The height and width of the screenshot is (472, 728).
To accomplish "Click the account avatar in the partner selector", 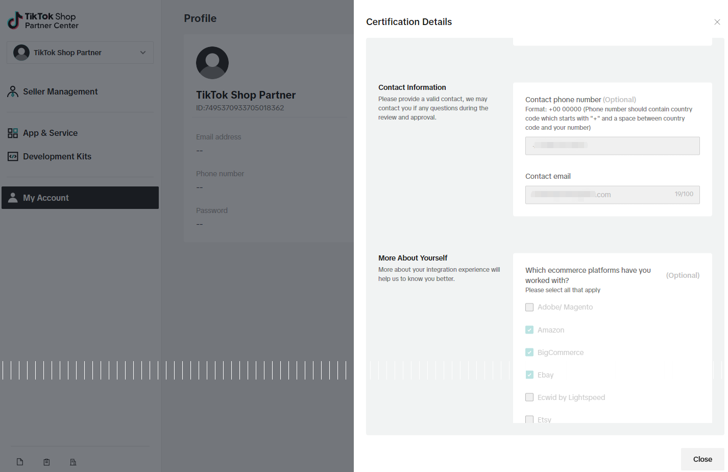I will (21, 53).
